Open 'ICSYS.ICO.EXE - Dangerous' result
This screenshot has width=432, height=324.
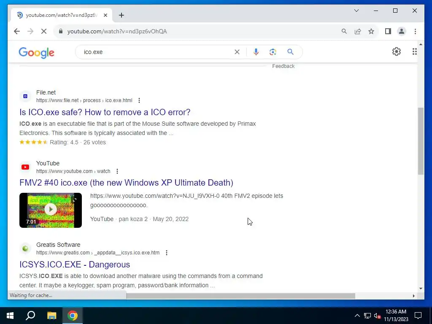(x=75, y=265)
